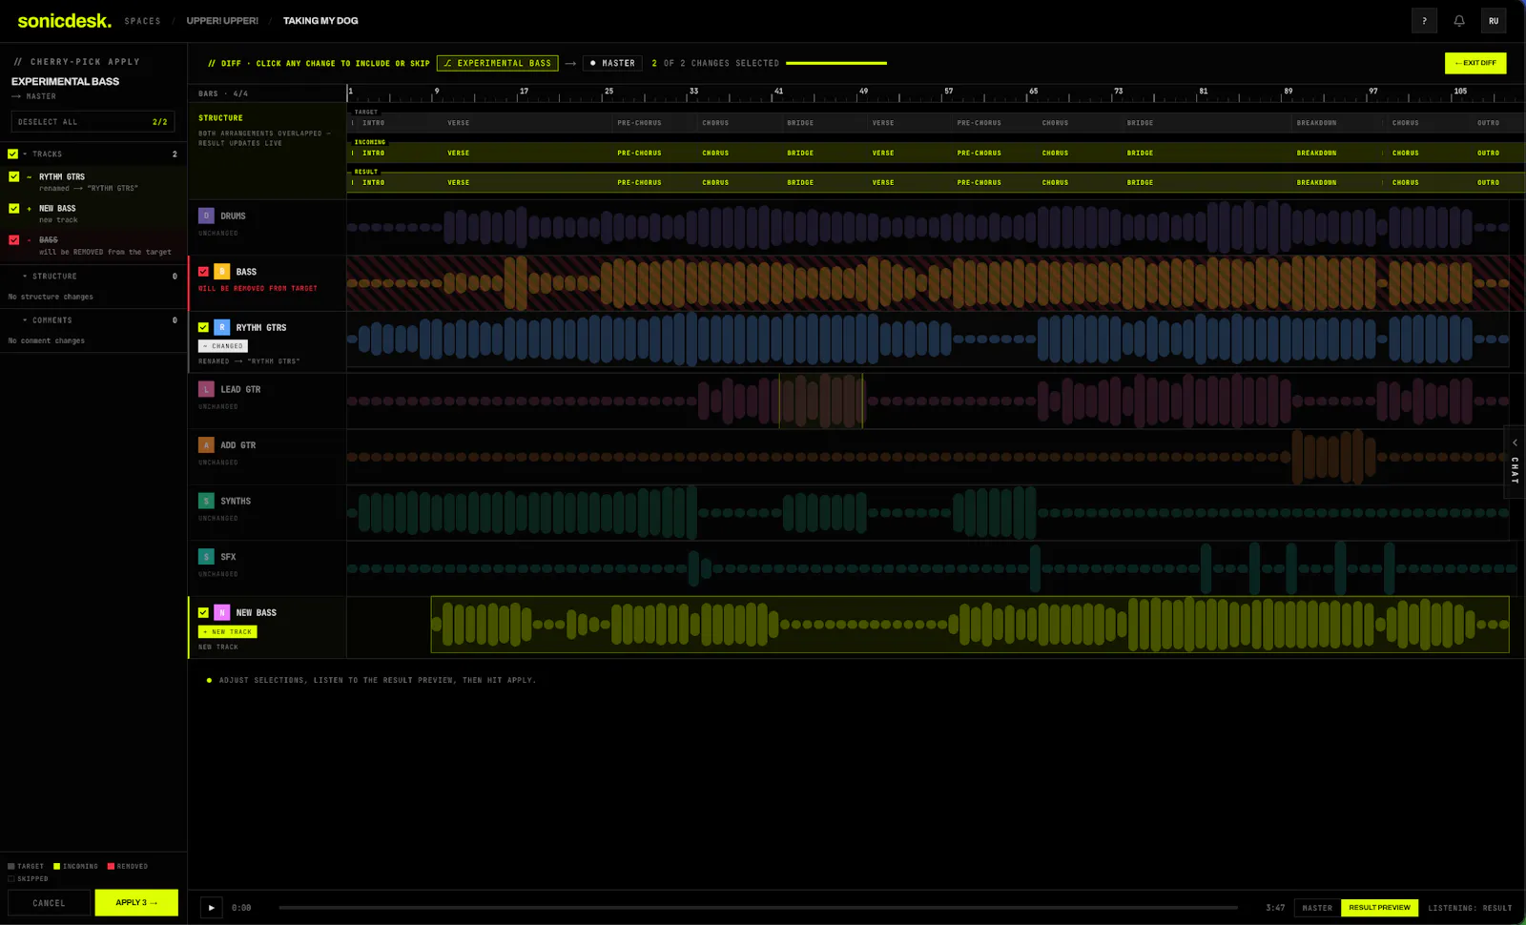Click DESELECT ALL button

tap(93, 122)
